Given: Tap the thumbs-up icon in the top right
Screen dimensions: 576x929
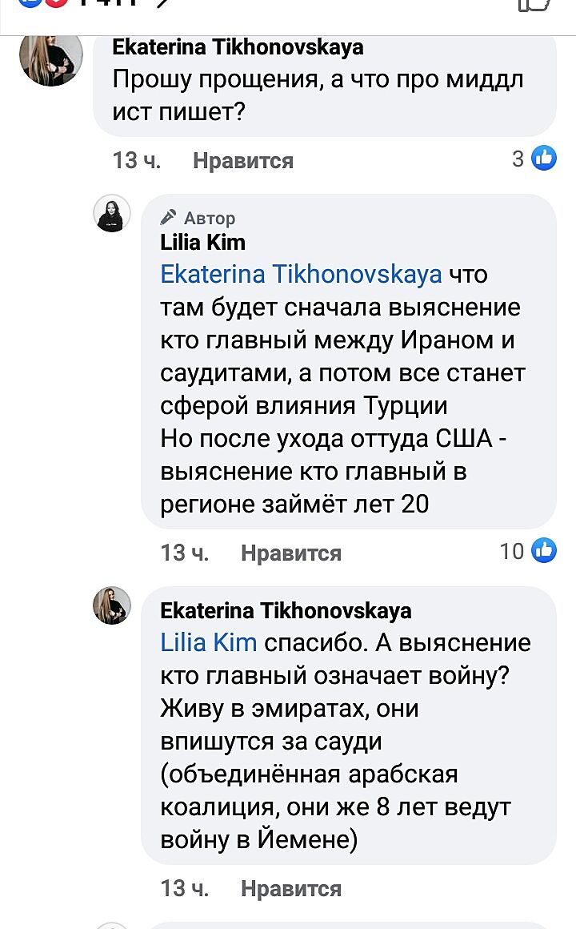Looking at the screenshot, I should pos(535,4).
